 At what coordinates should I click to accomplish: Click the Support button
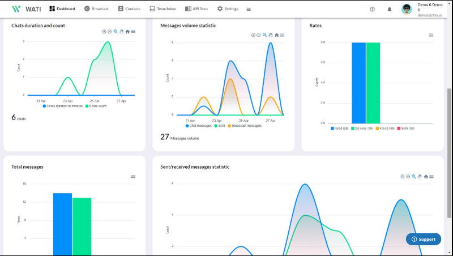(423, 239)
